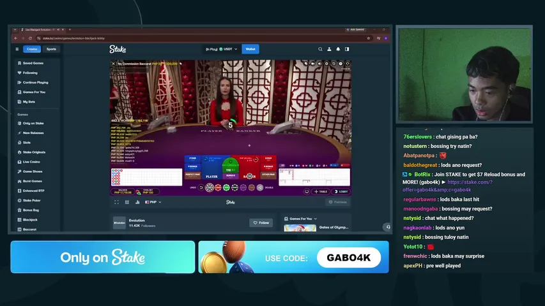545x306 pixels.
Task: Open the search magnifier icon
Action: (x=320, y=49)
